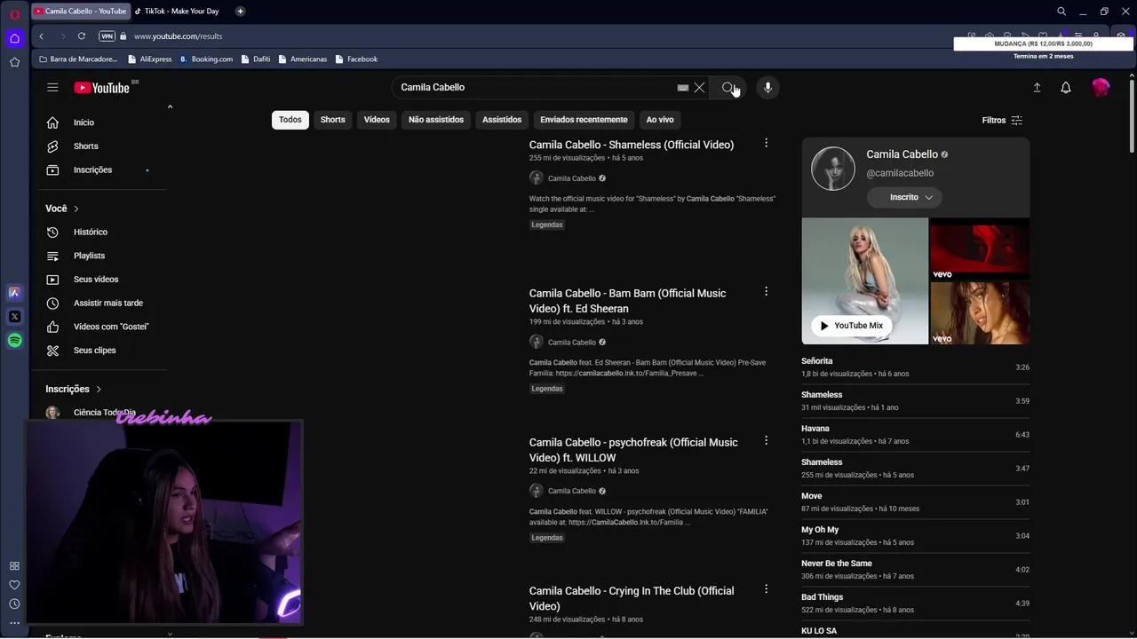
Task: Open the Create upload icon
Action: coord(1037,87)
